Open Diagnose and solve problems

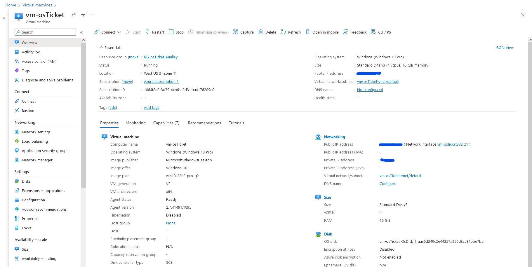(45, 80)
